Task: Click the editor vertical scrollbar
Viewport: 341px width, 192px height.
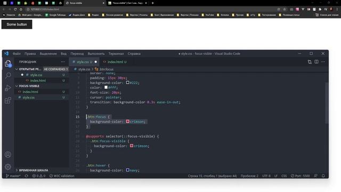Action: pyautogui.click(x=327, y=102)
